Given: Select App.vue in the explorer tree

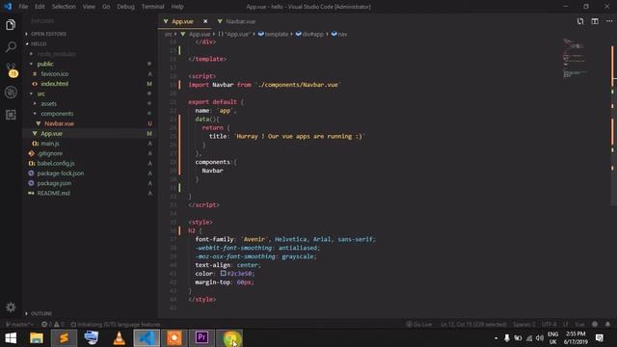Looking at the screenshot, I should tap(51, 133).
